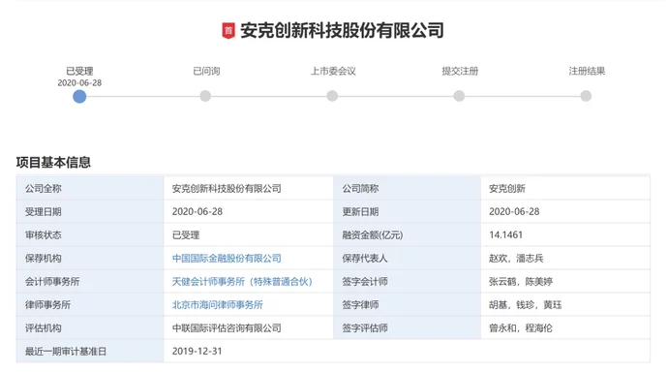
Task: Select the 注册结果 progress step dot
Action: pos(586,96)
